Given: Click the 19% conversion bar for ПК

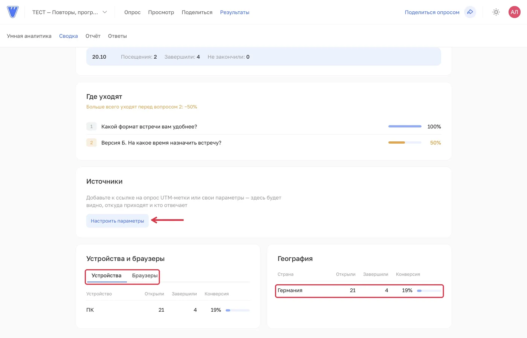Looking at the screenshot, I should pos(238,310).
